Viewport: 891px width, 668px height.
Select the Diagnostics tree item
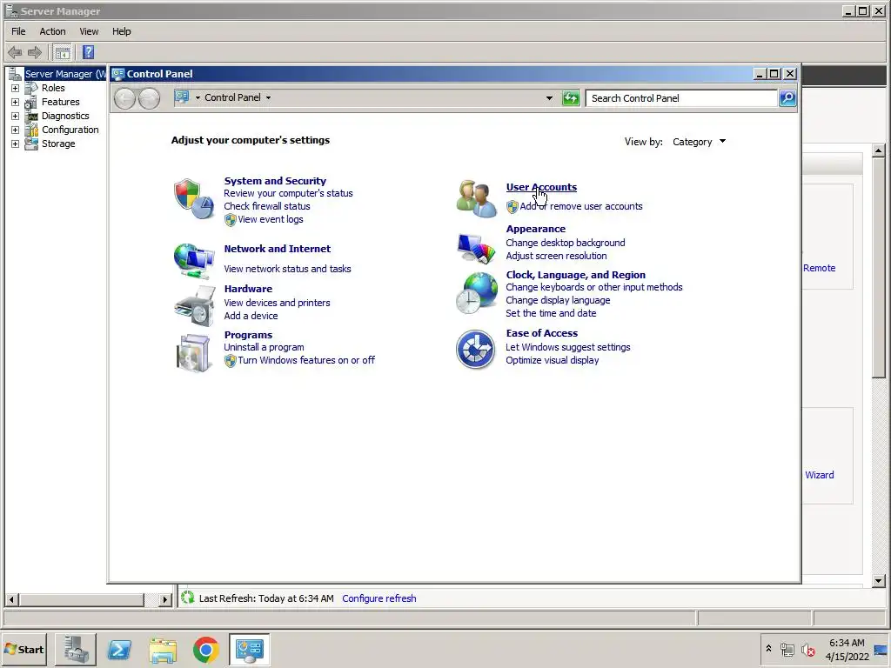[64, 116]
